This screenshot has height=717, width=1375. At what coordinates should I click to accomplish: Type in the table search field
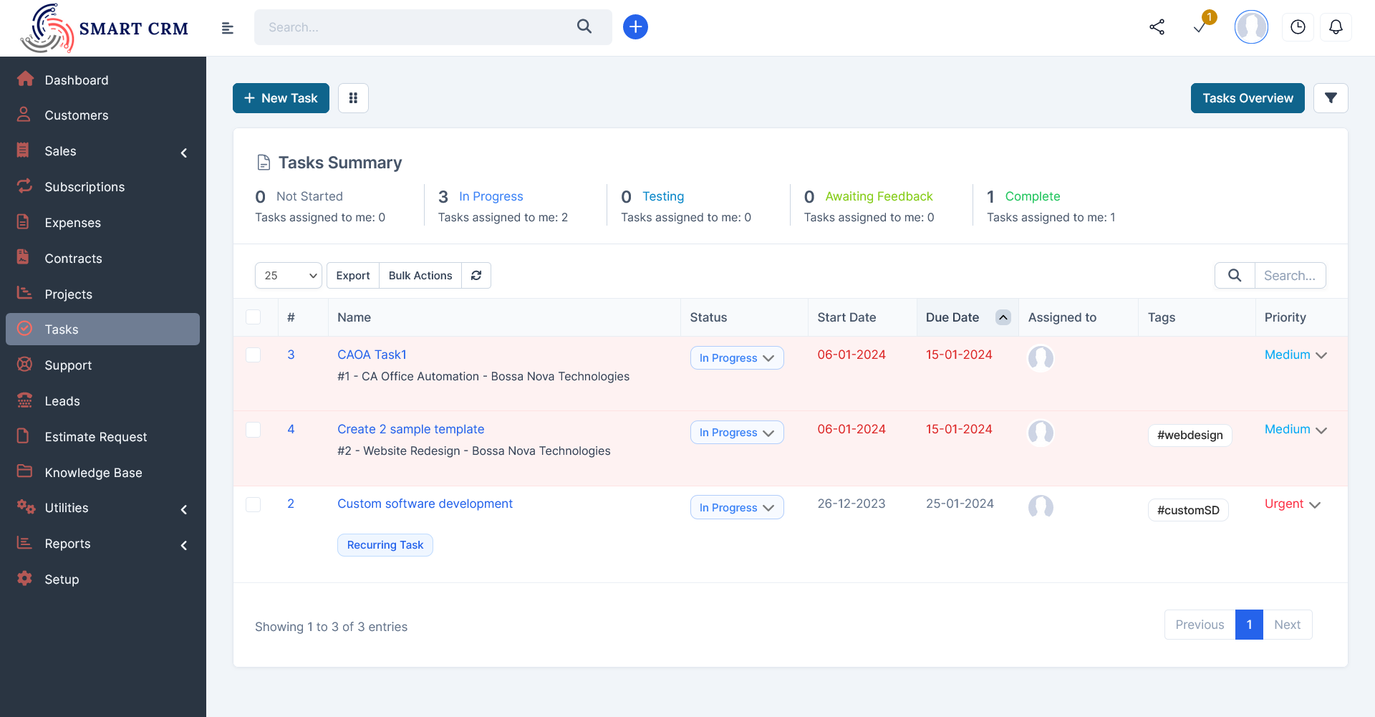[1289, 275]
